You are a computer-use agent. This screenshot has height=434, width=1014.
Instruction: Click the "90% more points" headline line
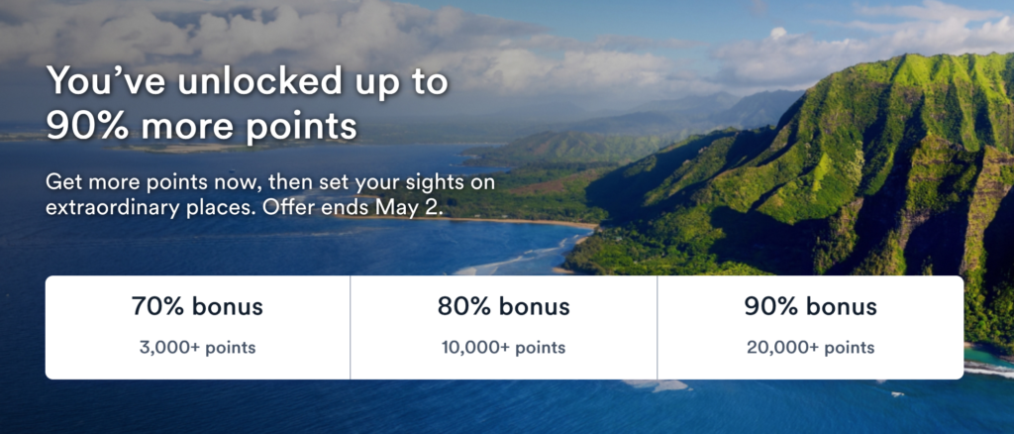click(202, 128)
